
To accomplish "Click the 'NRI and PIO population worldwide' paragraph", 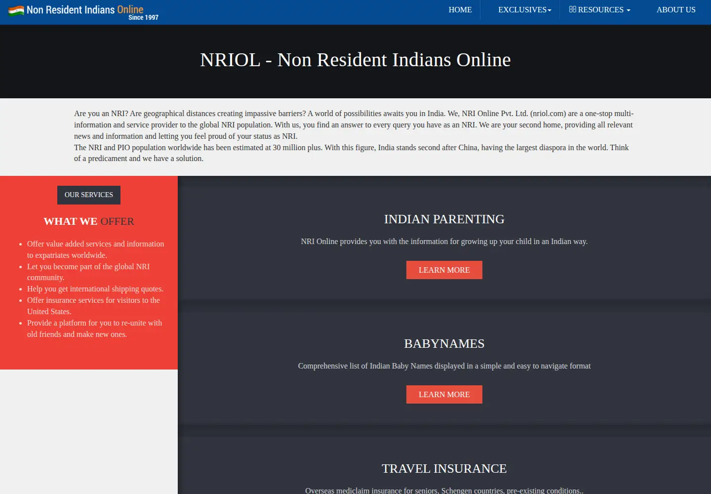I will pyautogui.click(x=352, y=153).
